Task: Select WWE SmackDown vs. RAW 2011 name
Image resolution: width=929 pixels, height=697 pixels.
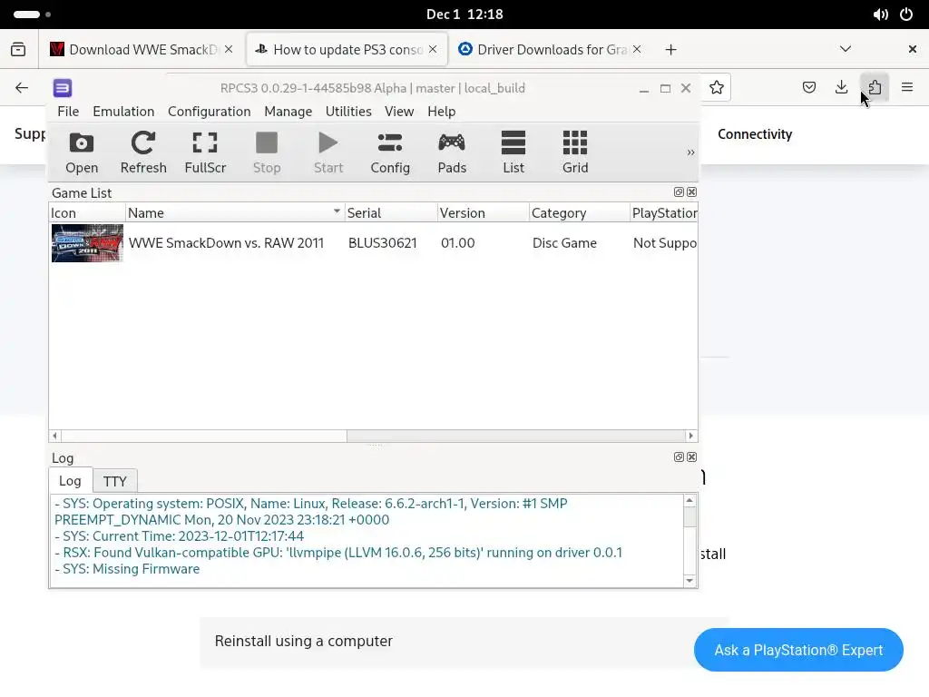Action: pyautogui.click(x=226, y=243)
